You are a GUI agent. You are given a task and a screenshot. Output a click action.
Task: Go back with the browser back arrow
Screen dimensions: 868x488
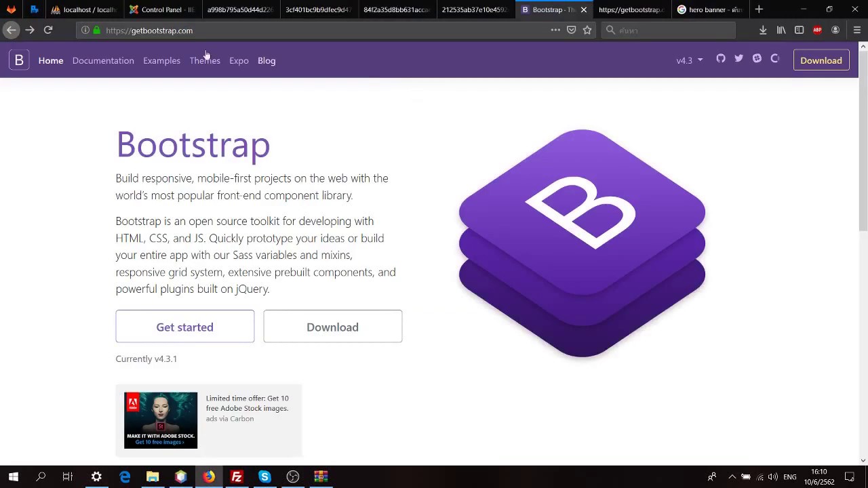(12, 30)
